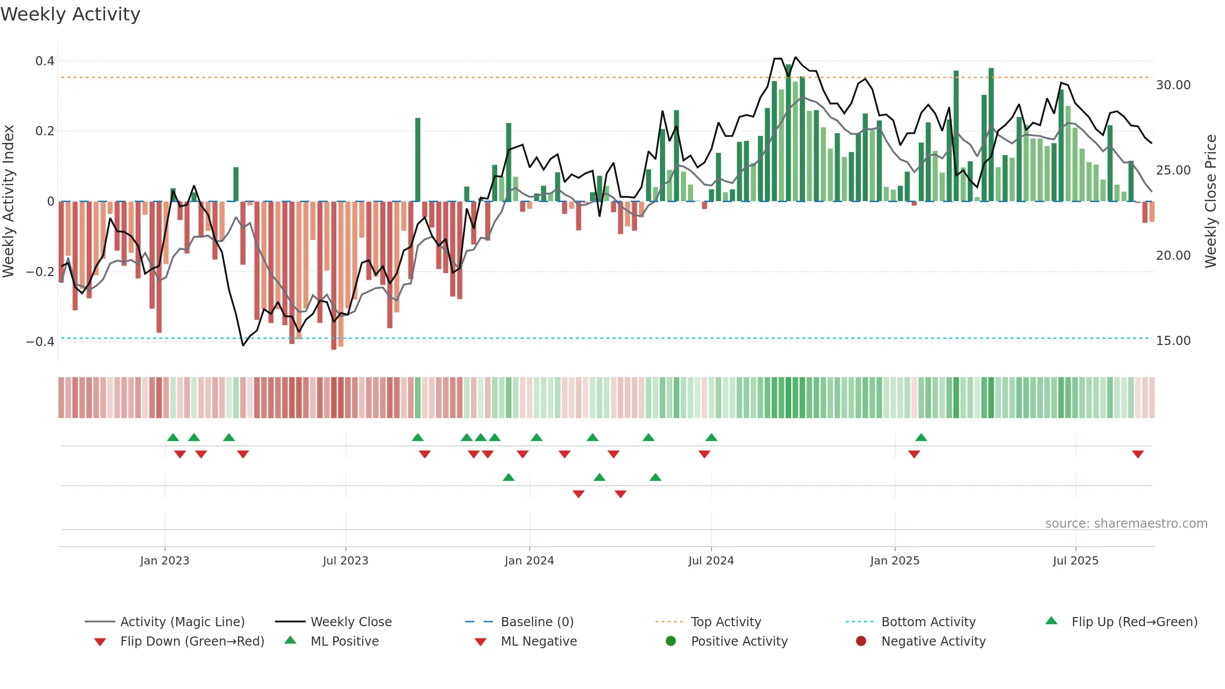Toggle the Flip Down (Green→Red) legend entry
The image size is (1225, 689).
179,641
